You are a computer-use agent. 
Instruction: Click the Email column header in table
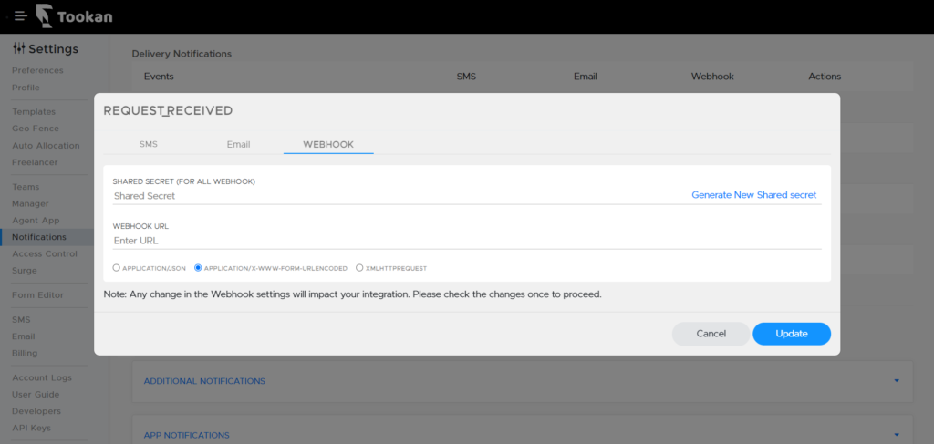(x=585, y=77)
